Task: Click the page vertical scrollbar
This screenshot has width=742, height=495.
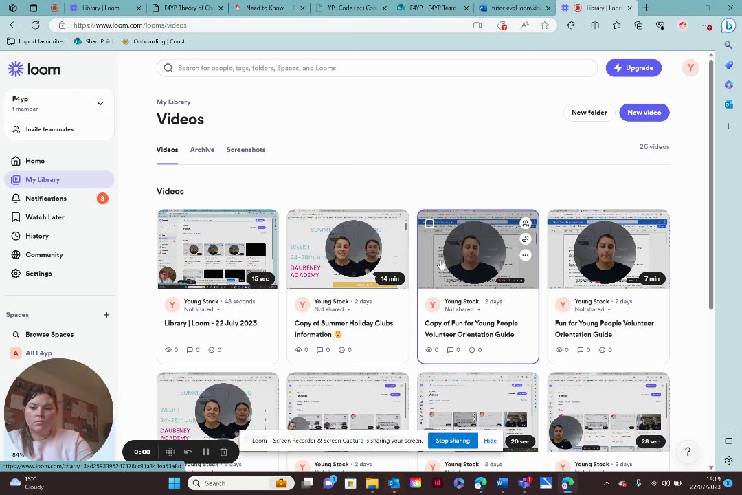Action: (x=711, y=186)
